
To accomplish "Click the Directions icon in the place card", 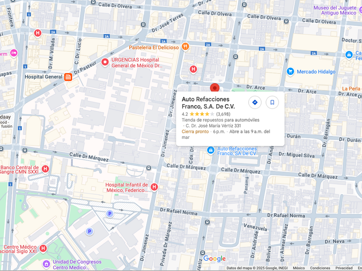I will click(255, 102).
